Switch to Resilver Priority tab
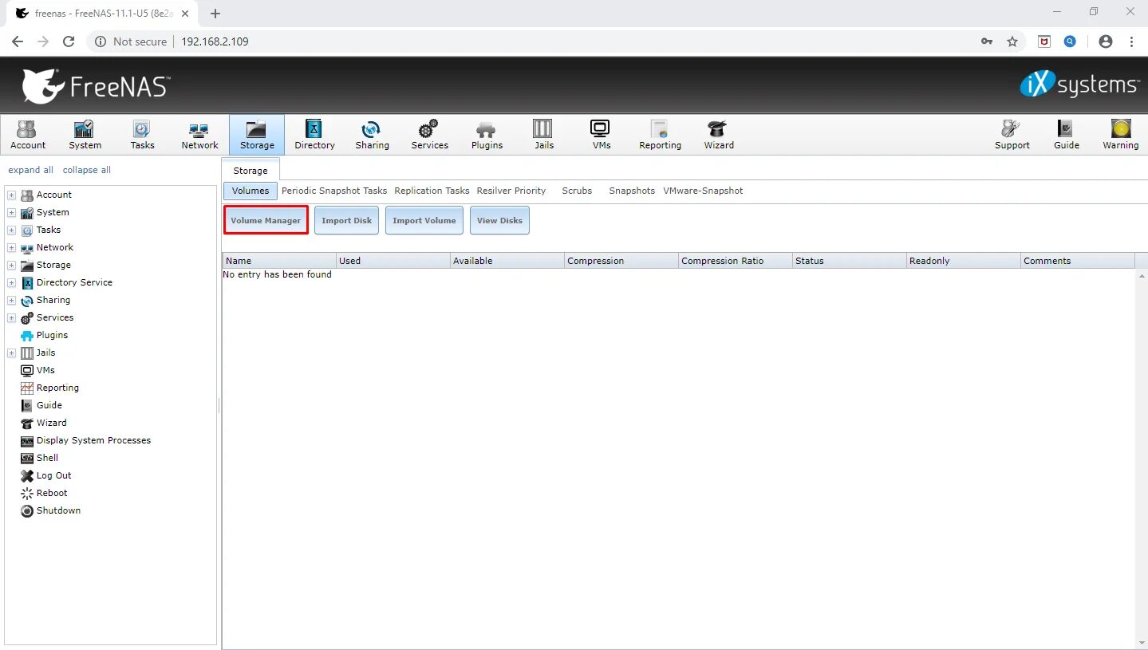The image size is (1148, 650). (x=511, y=191)
